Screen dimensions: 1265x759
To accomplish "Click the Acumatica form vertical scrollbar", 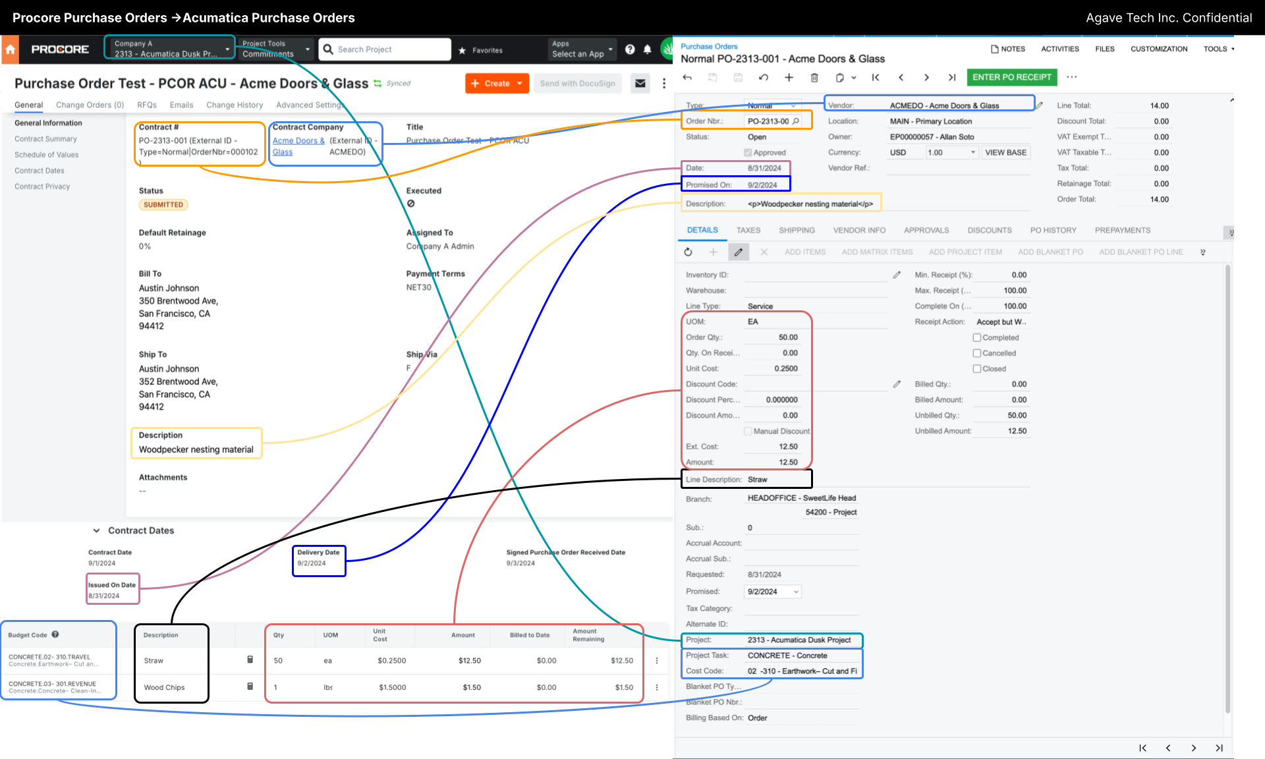I will pyautogui.click(x=1227, y=489).
